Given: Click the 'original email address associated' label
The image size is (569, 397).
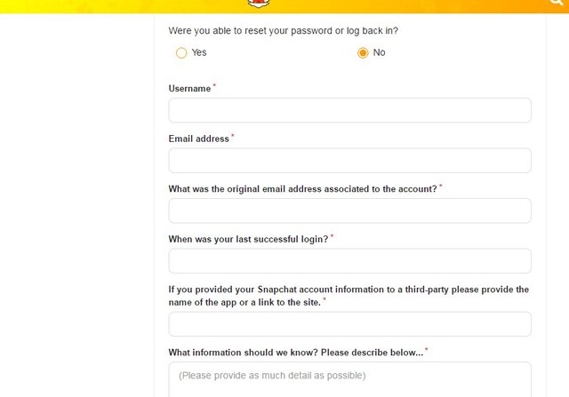Looking at the screenshot, I should point(302,189).
